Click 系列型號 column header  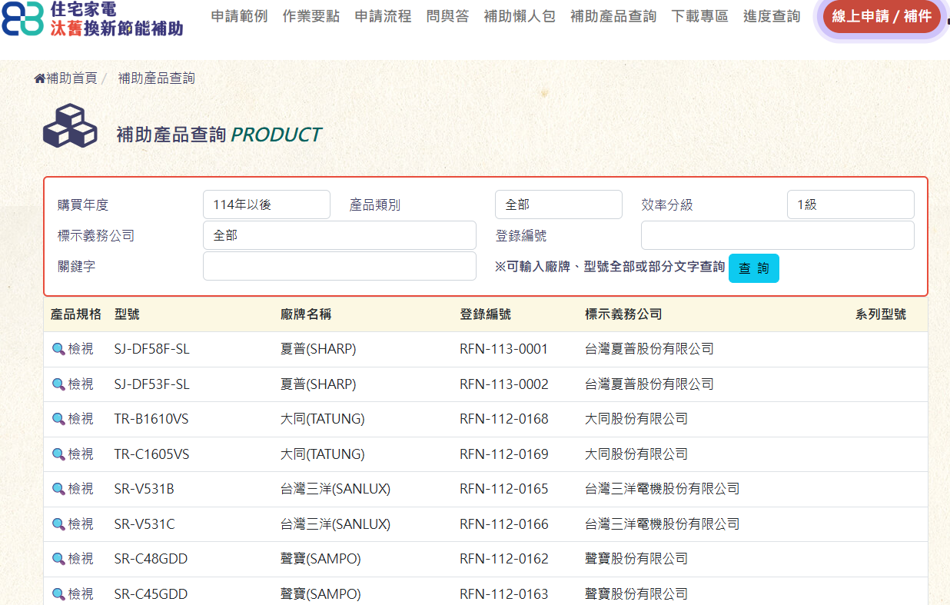881,314
